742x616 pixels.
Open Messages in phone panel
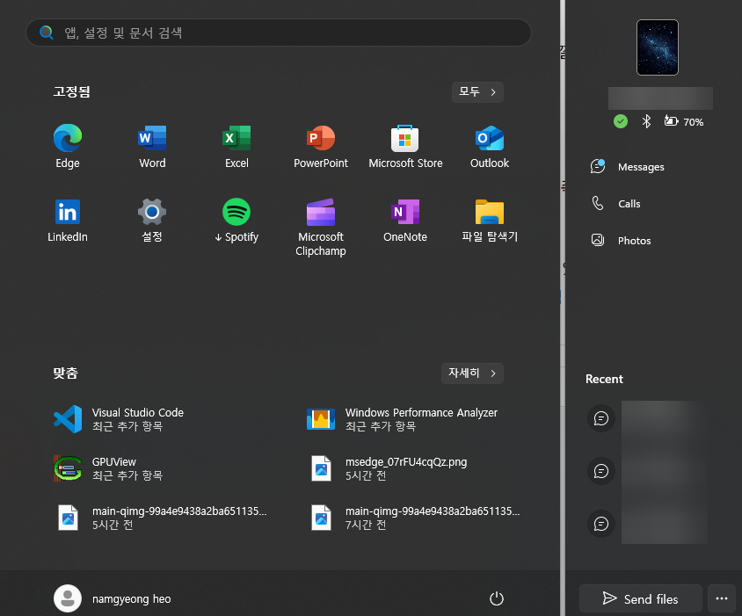click(628, 167)
